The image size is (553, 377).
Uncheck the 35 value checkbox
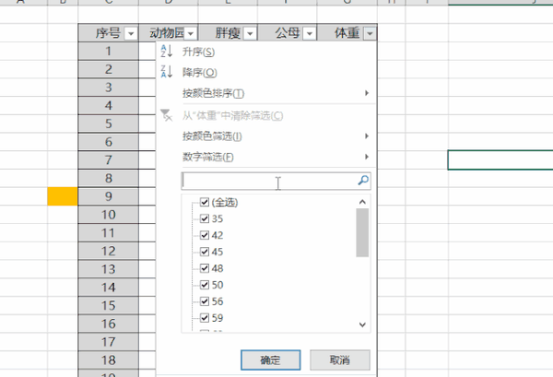tap(205, 218)
